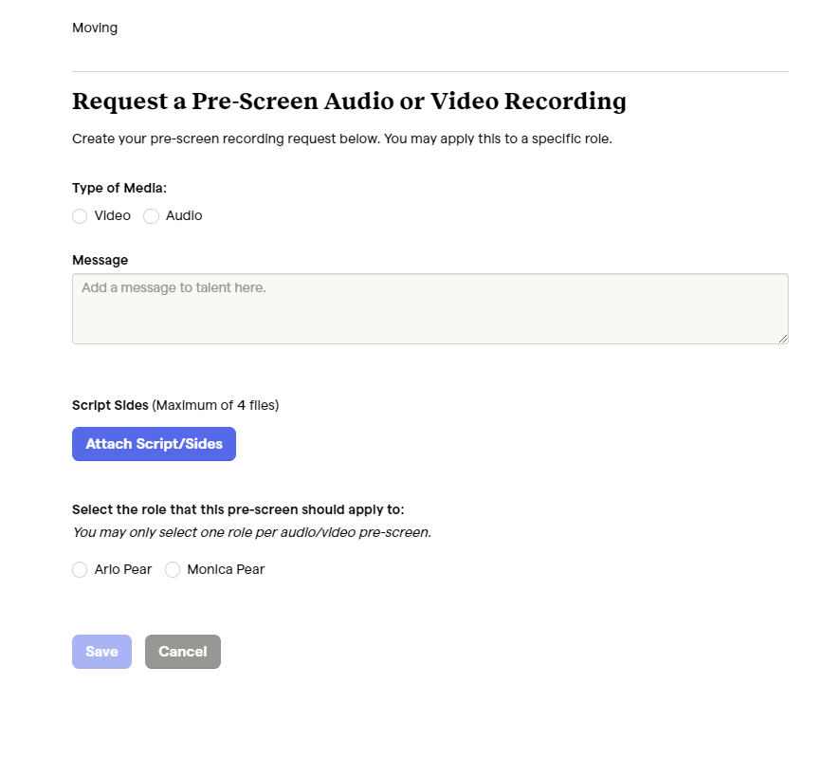Choose the Arlo Pear role
The image size is (822, 757).
[80, 569]
